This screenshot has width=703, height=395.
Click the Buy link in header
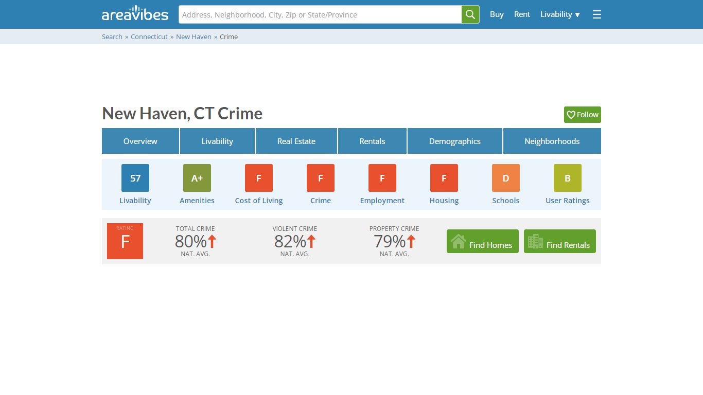[x=497, y=14]
